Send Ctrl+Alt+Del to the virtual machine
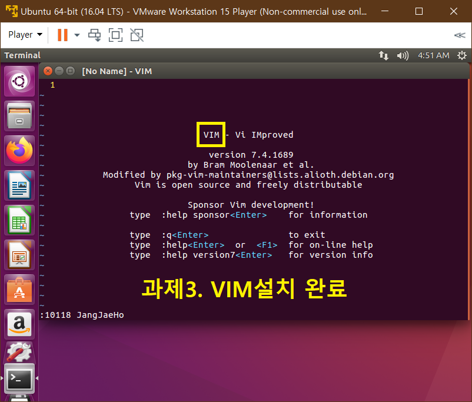 point(95,35)
